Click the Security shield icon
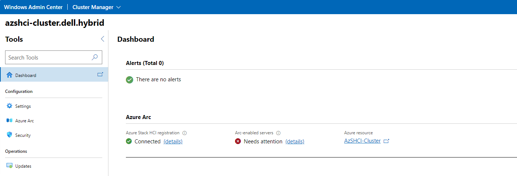The width and height of the screenshot is (517, 176). pyautogui.click(x=9, y=135)
